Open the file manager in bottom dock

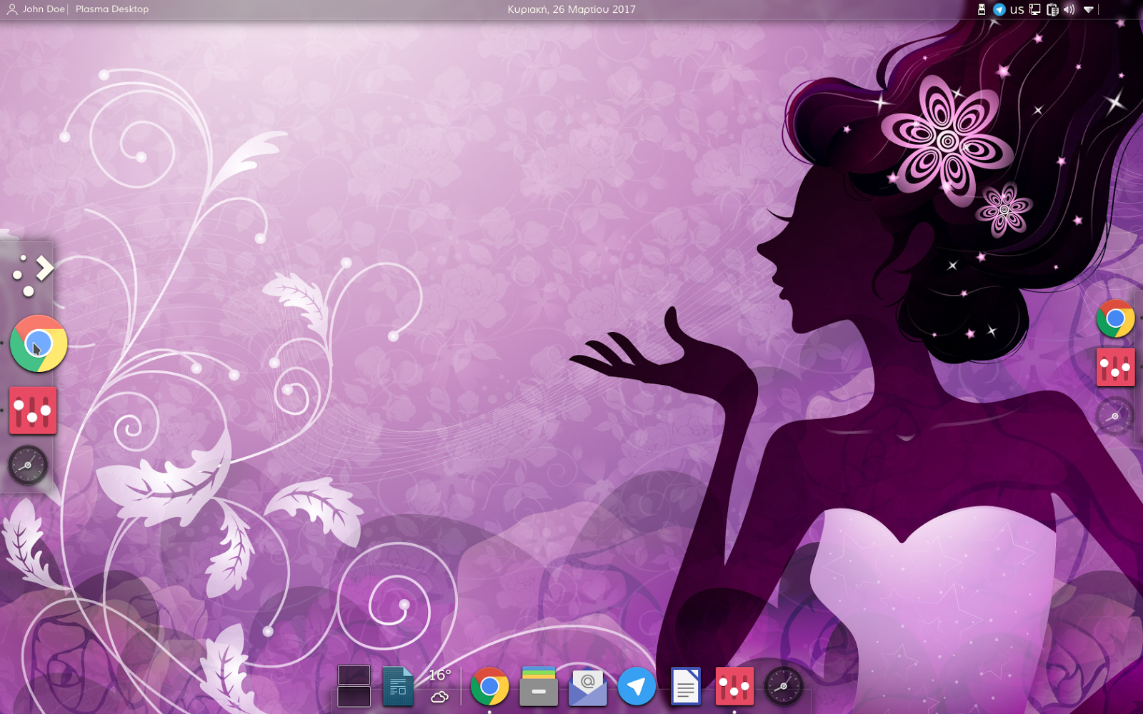coord(539,686)
